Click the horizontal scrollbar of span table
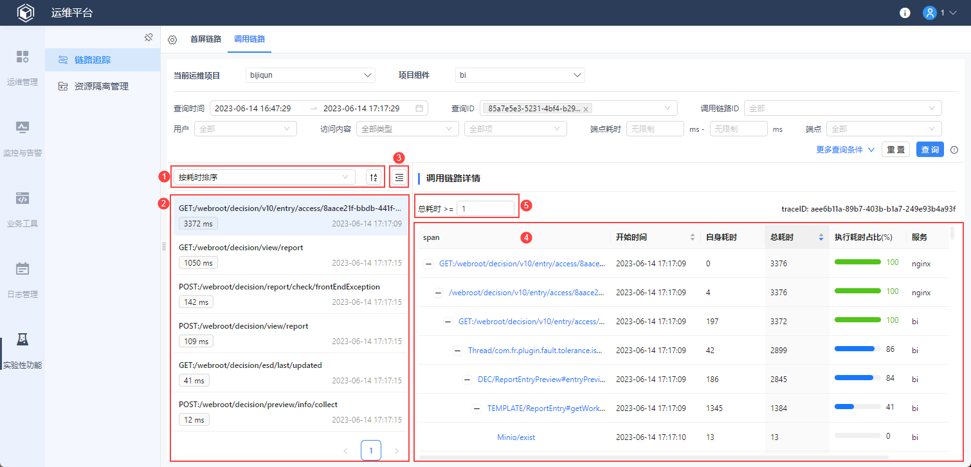The height and width of the screenshot is (467, 971). 653,457
